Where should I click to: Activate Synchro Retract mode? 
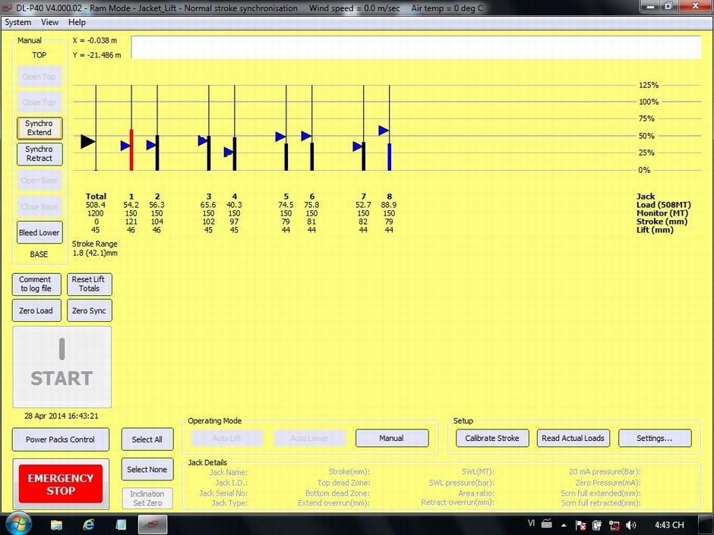pyautogui.click(x=39, y=154)
